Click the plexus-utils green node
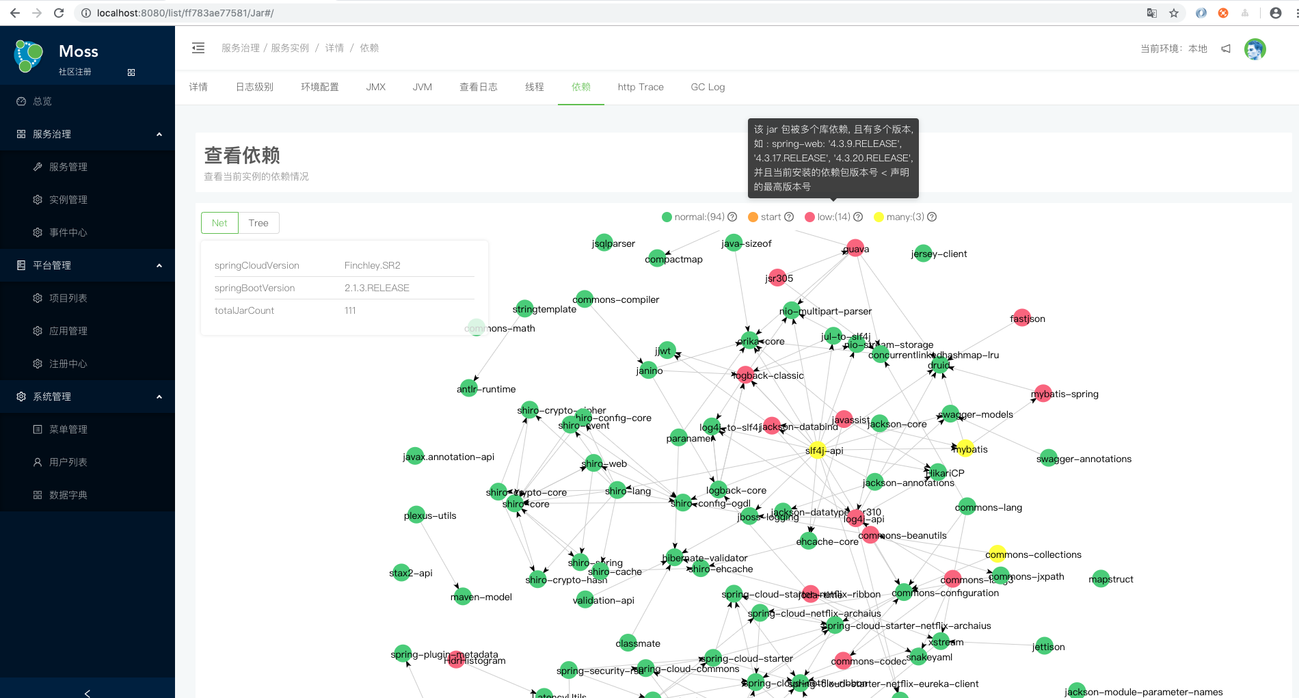Image resolution: width=1299 pixels, height=698 pixels. (416, 515)
